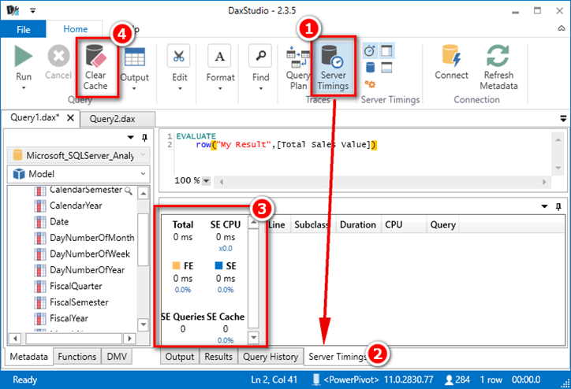Open the DMV pane tab
Screen dimensions: 571x389
(117, 357)
